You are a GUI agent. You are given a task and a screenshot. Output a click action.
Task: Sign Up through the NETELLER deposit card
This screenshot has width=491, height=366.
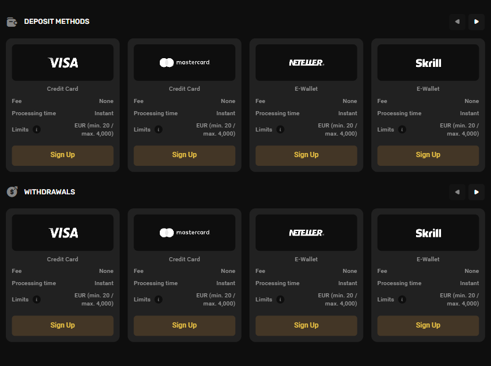click(306, 155)
